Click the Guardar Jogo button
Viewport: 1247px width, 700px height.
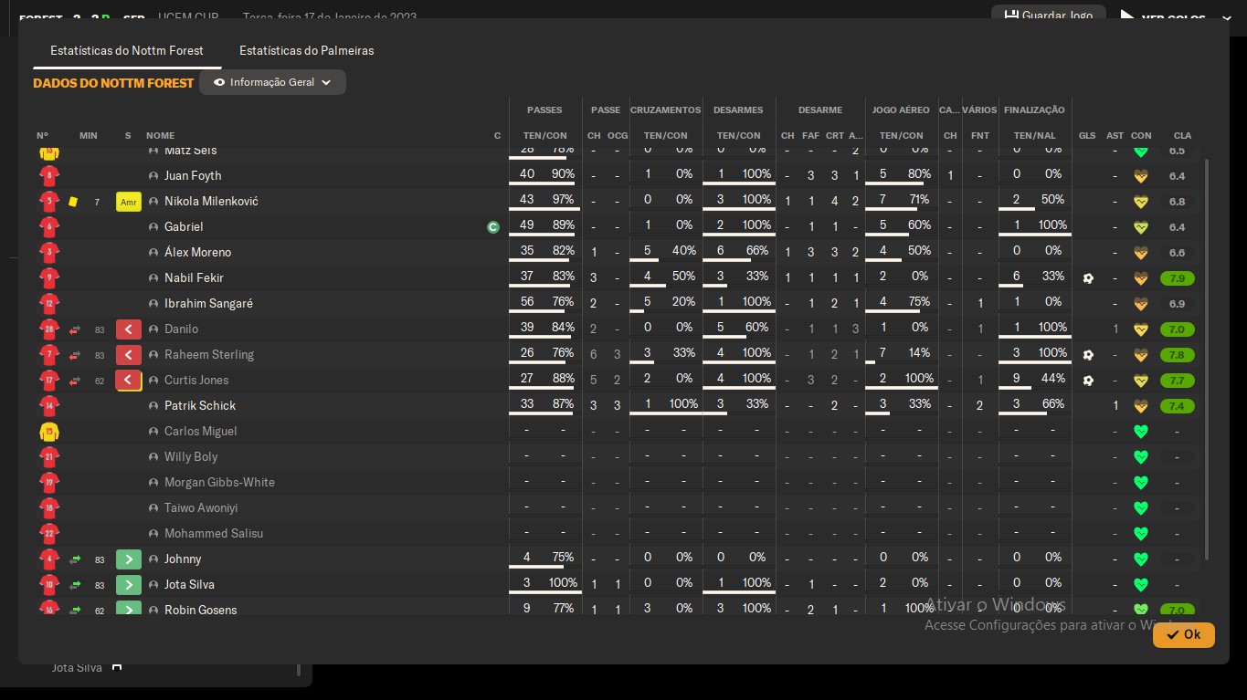1049,16
